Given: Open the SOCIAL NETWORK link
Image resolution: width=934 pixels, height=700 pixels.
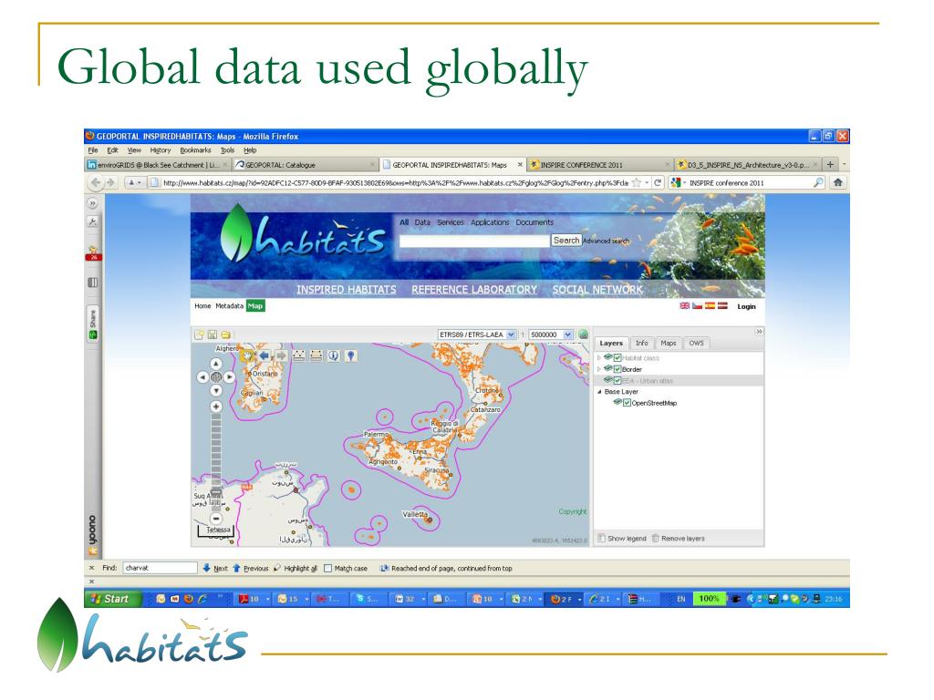Looking at the screenshot, I should pyautogui.click(x=597, y=289).
